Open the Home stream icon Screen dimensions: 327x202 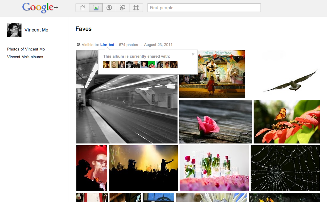[82, 7]
